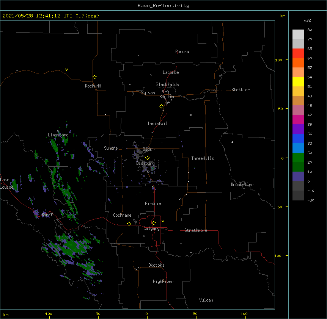The width and height of the screenshot is (327, 319).
Task: Click the Base_Reflectivity title text
Action: point(163,6)
